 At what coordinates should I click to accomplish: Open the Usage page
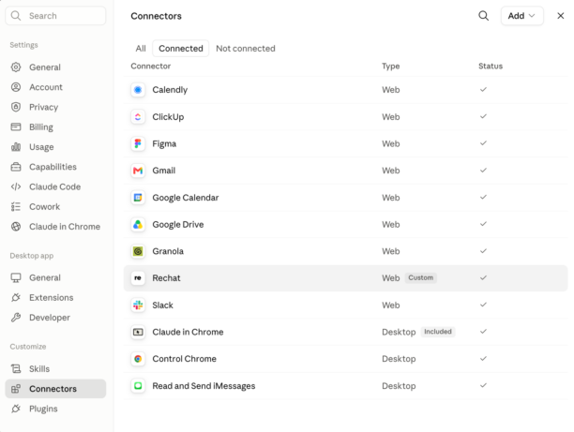tap(55, 147)
